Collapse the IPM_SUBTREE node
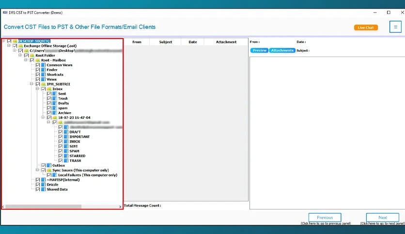405x234 pixels. 31,84
